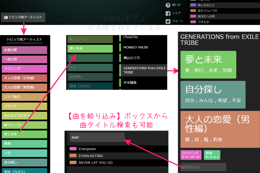Select the ラブソング topic in the left list

click(x=24, y=69)
